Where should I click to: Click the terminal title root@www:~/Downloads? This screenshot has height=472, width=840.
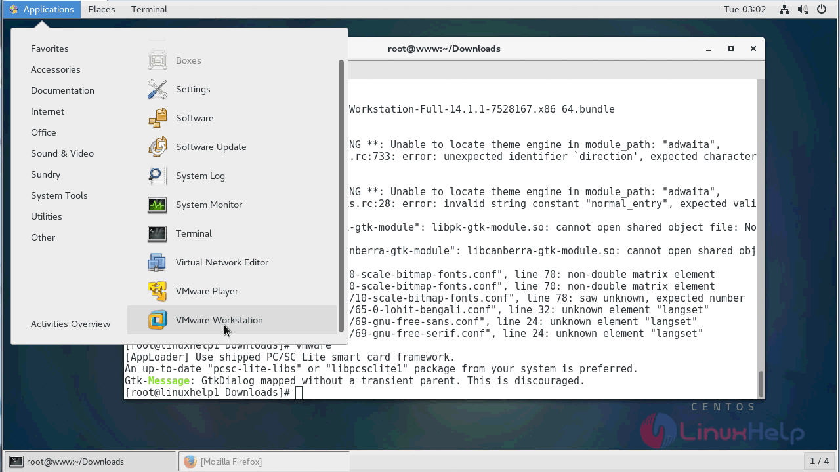(444, 49)
